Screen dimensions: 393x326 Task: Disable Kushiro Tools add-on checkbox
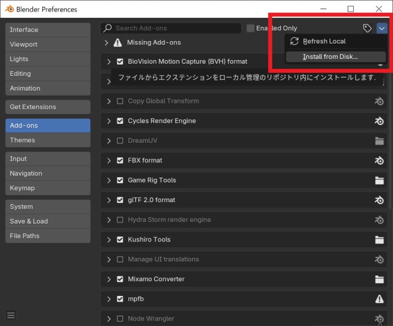coord(120,240)
